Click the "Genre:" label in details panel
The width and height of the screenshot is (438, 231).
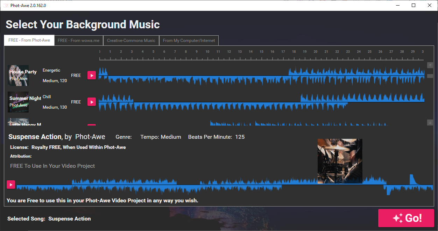(123, 137)
